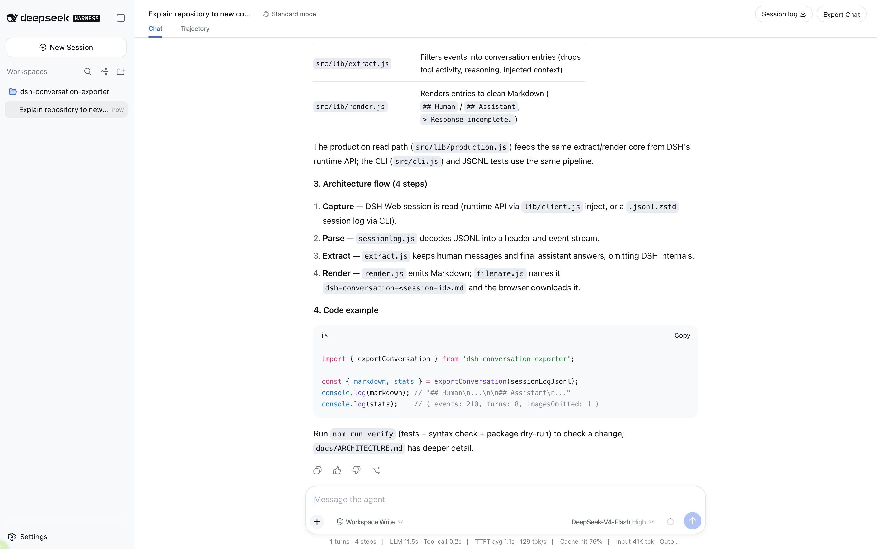This screenshot has width=877, height=549.
Task: Add a new workspace folder icon
Action: 120,71
